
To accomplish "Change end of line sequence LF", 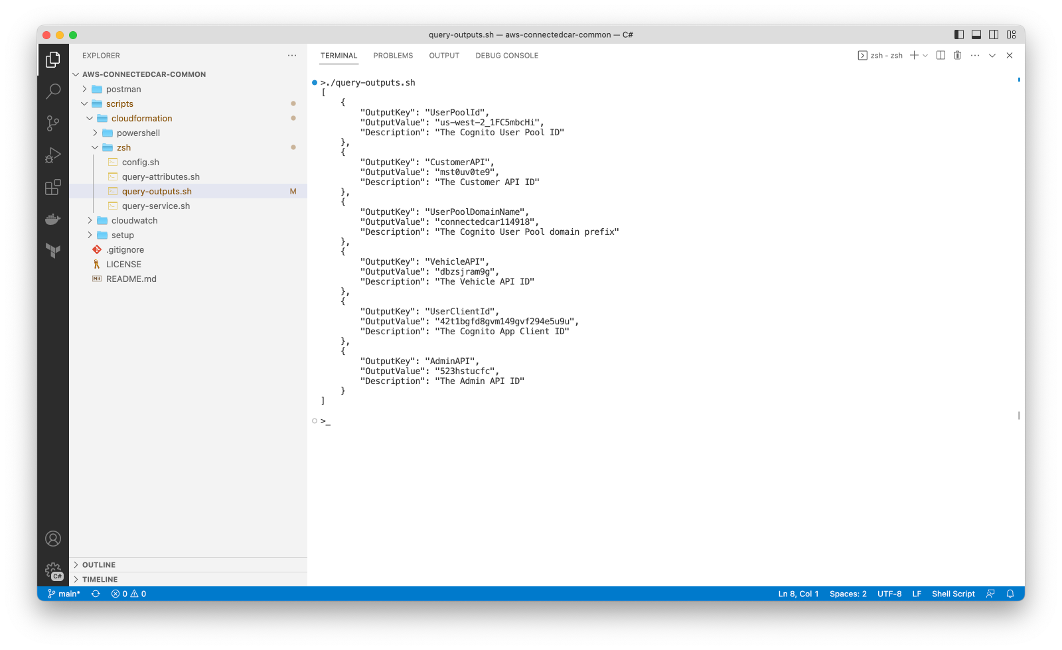I will coord(917,594).
